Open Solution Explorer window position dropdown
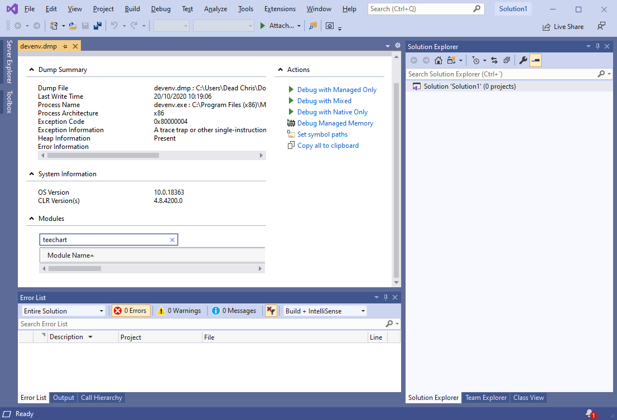 (589, 46)
